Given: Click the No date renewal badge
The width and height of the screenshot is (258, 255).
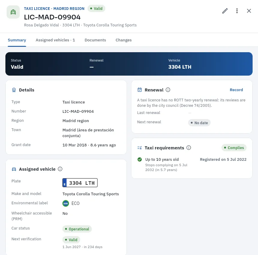Looking at the screenshot, I should click(199, 123).
